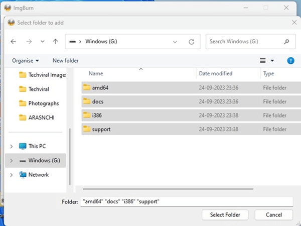
Task: Click the Folder name text field
Action: (186, 201)
